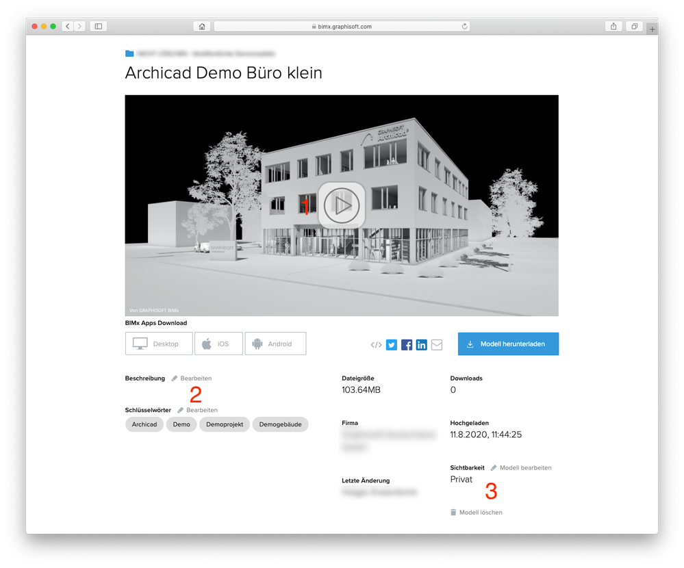Share the model on LinkedIn

[421, 345]
